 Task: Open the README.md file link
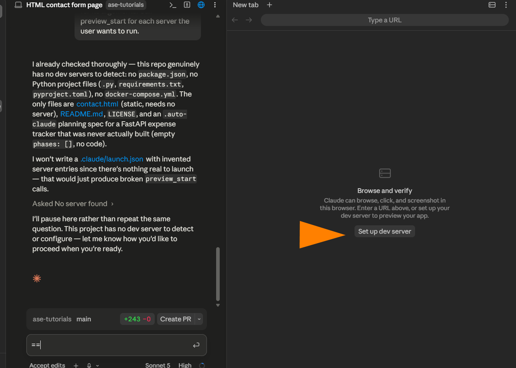[x=81, y=114]
